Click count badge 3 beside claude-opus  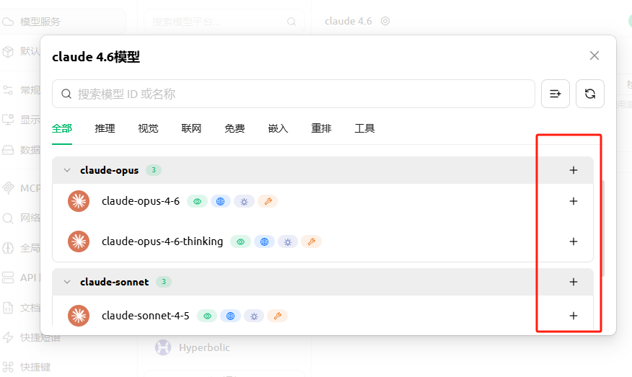(x=154, y=170)
